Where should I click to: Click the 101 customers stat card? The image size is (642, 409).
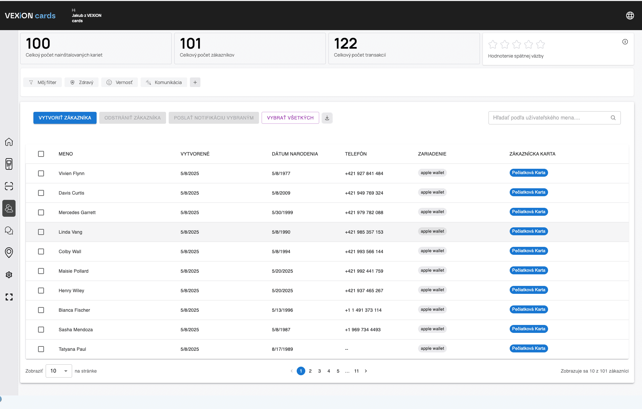click(250, 48)
